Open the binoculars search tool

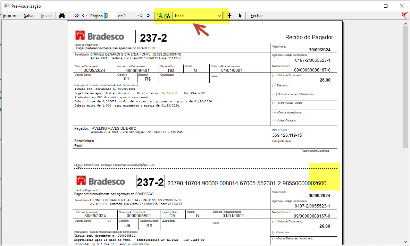tap(62, 16)
